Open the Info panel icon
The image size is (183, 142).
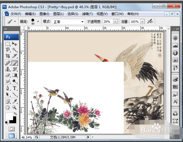point(175,53)
